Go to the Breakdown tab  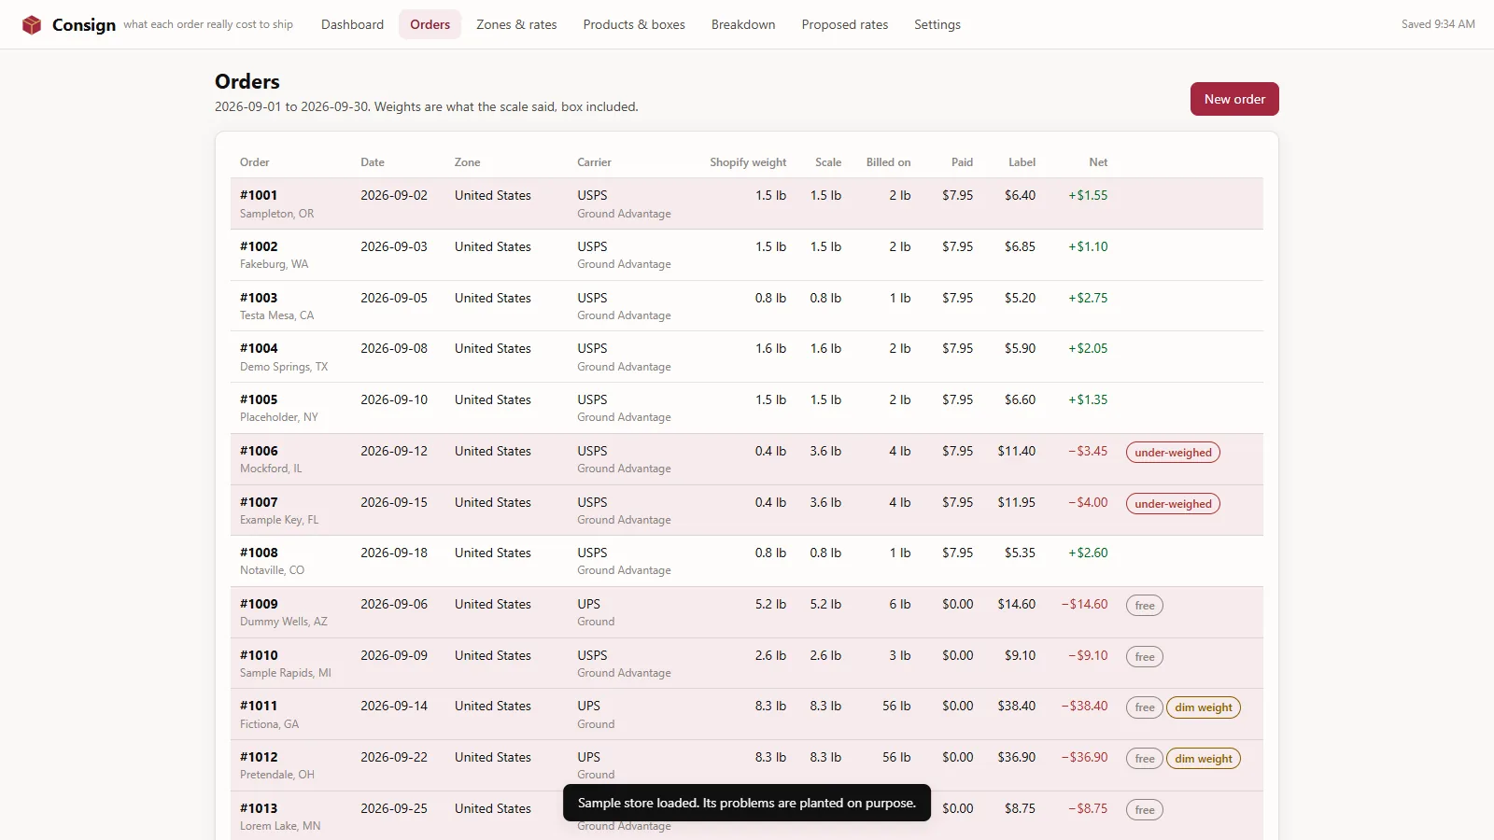pos(743,24)
